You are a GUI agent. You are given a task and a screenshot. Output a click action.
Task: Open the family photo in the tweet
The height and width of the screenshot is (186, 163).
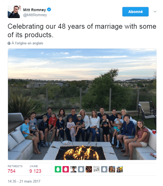click(x=82, y=104)
